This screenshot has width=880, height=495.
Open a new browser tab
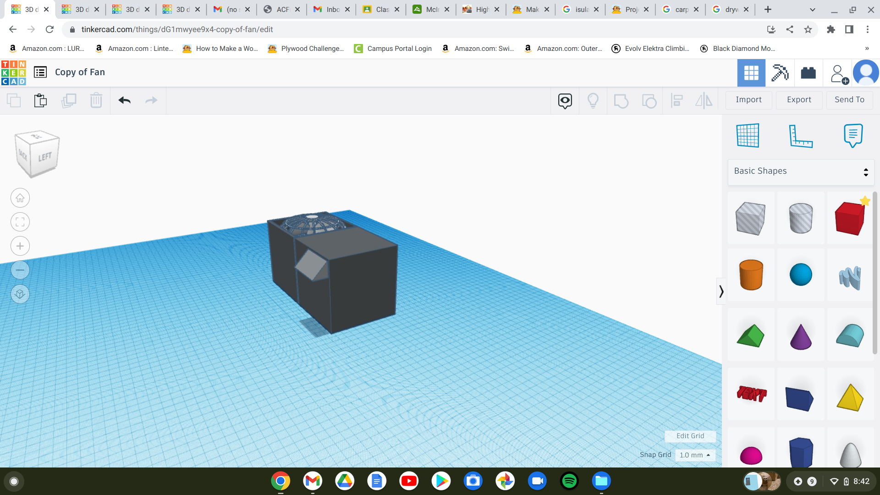point(768,9)
